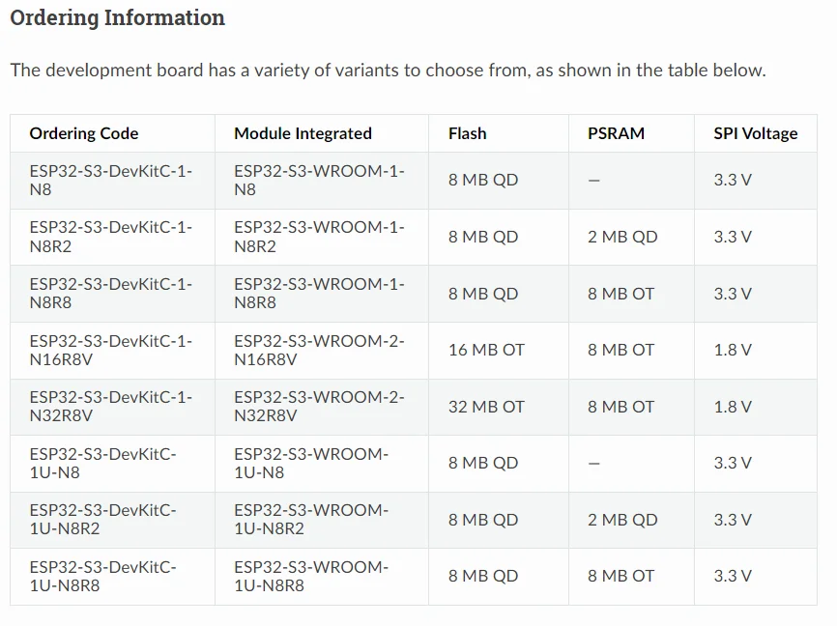Click the Ordering Information heading
This screenshot has height=626, width=837.
click(117, 18)
